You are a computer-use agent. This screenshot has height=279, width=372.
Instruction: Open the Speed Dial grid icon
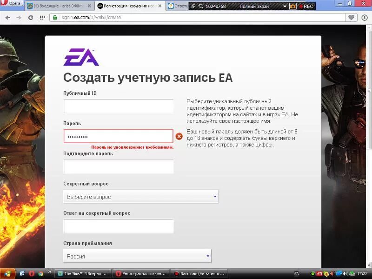[42, 18]
